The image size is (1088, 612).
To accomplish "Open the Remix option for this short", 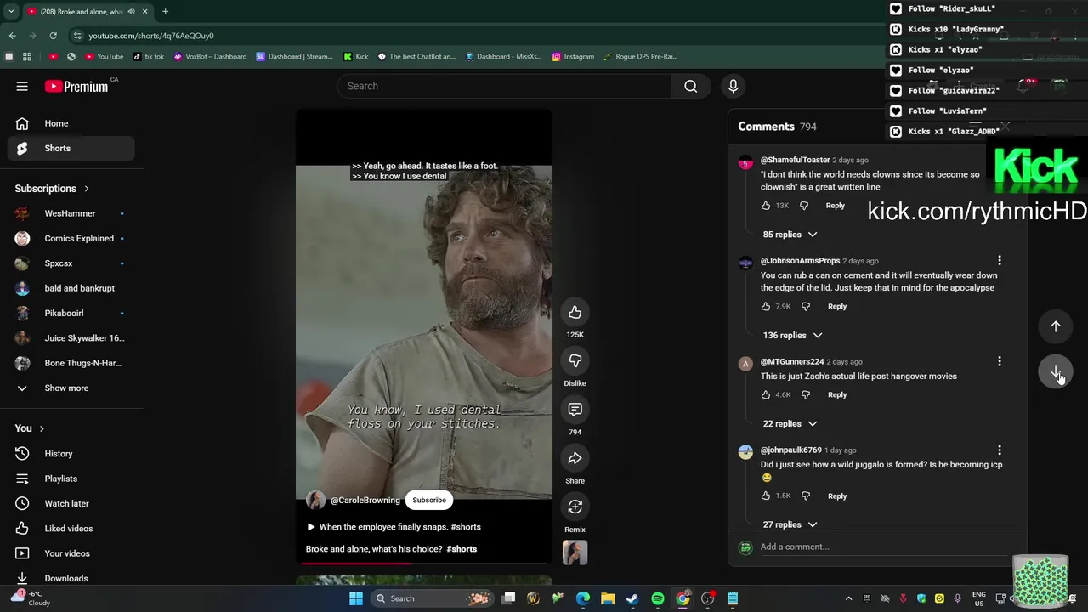I will [575, 507].
